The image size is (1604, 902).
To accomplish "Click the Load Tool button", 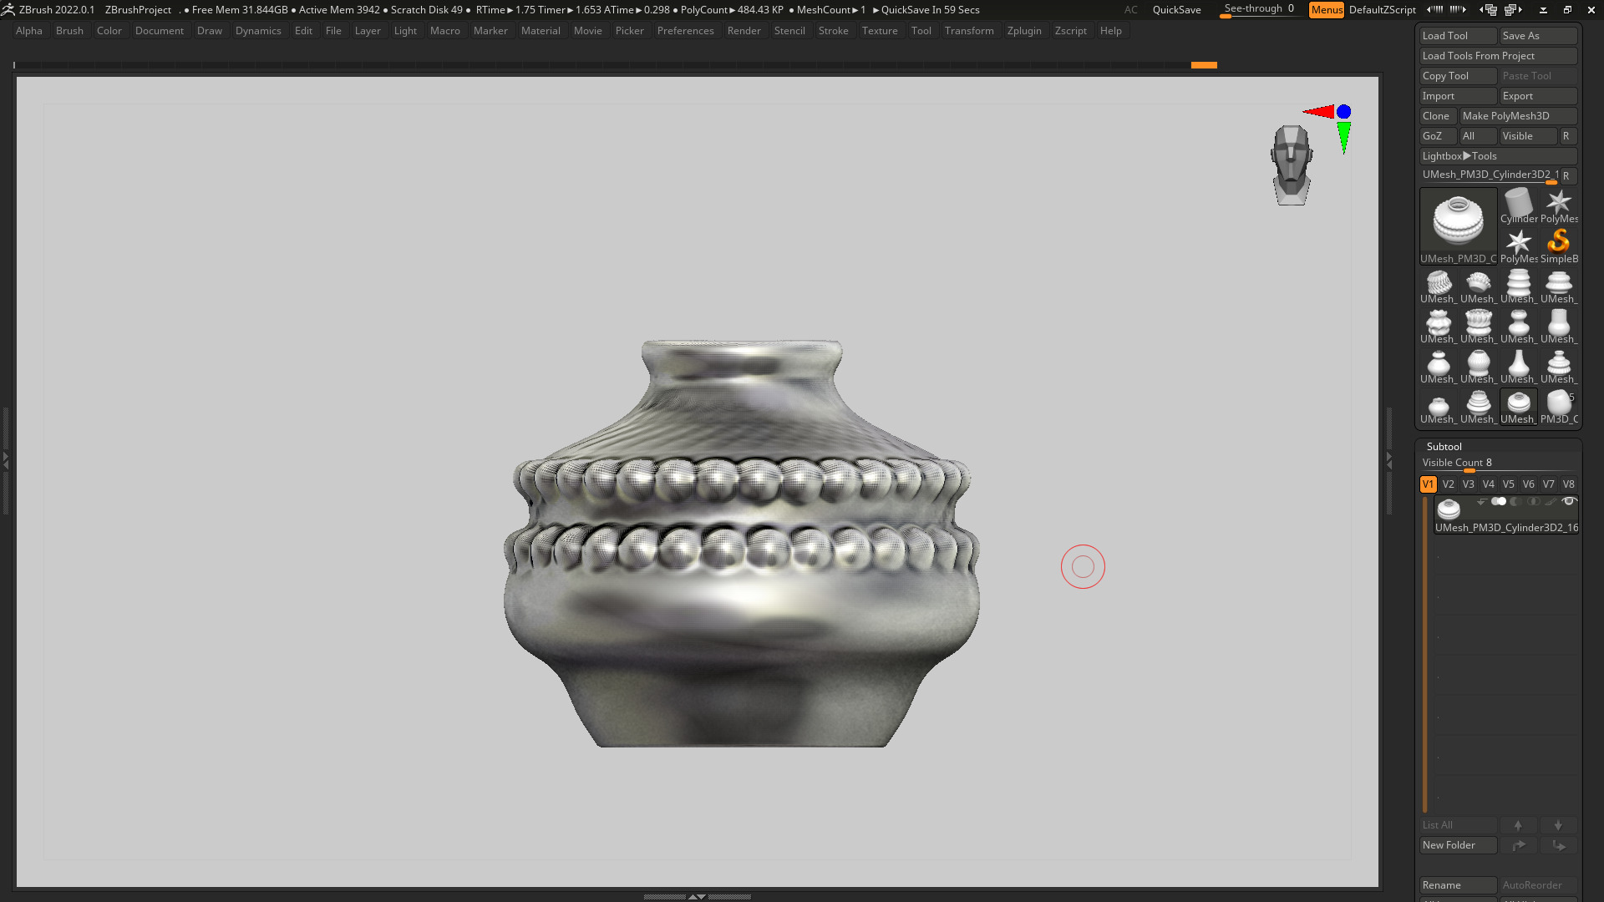I will 1458,36.
